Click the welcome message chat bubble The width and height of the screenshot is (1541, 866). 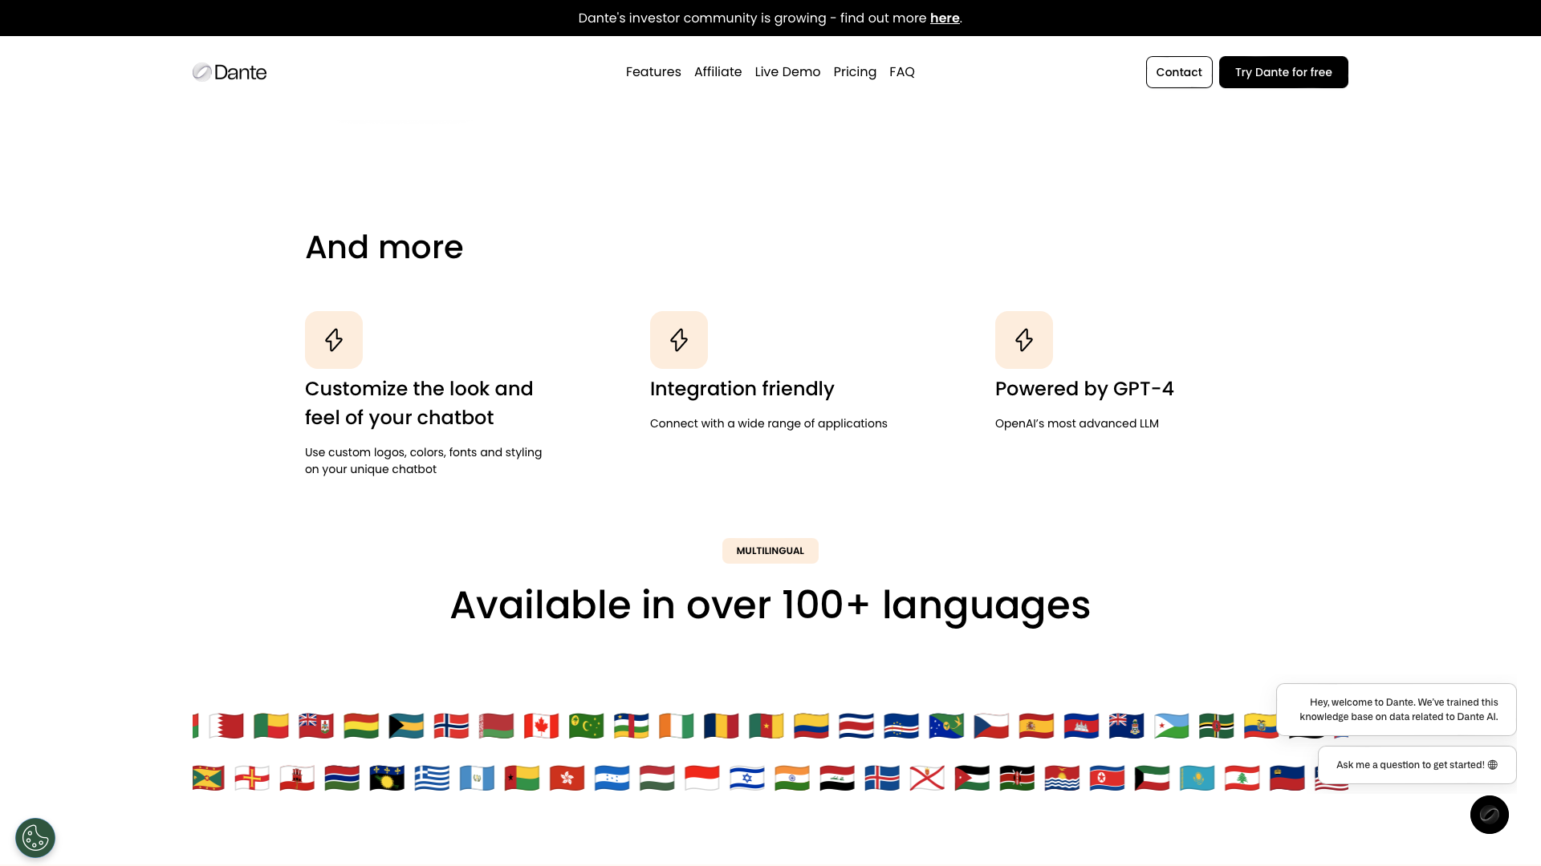pyautogui.click(x=1397, y=710)
